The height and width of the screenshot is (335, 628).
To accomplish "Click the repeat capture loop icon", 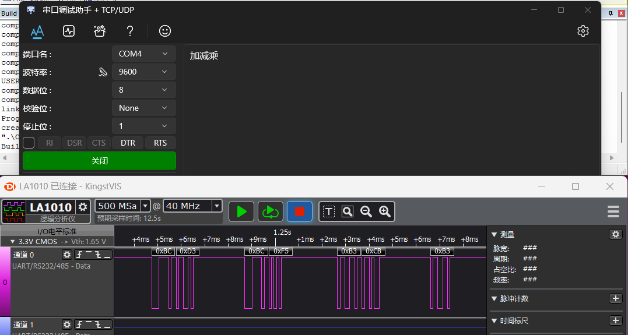I will click(x=271, y=211).
